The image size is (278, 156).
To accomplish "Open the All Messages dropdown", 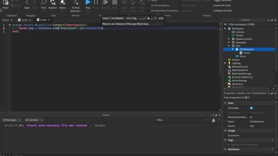I will point(12,120).
